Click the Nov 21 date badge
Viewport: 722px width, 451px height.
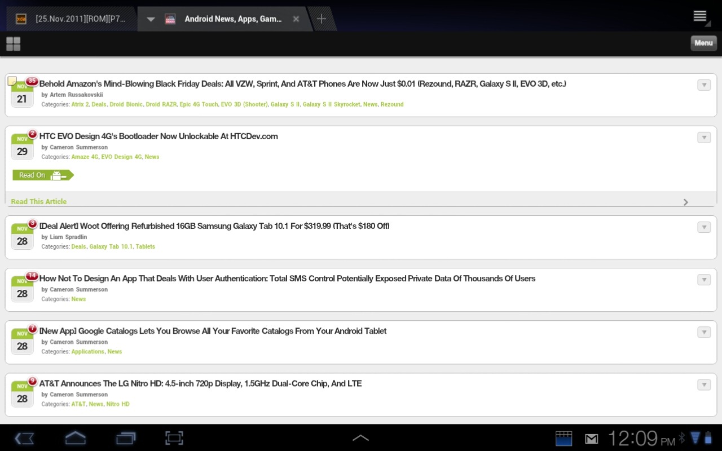22,95
